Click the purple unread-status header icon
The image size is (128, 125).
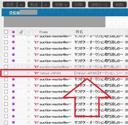pos(13,32)
